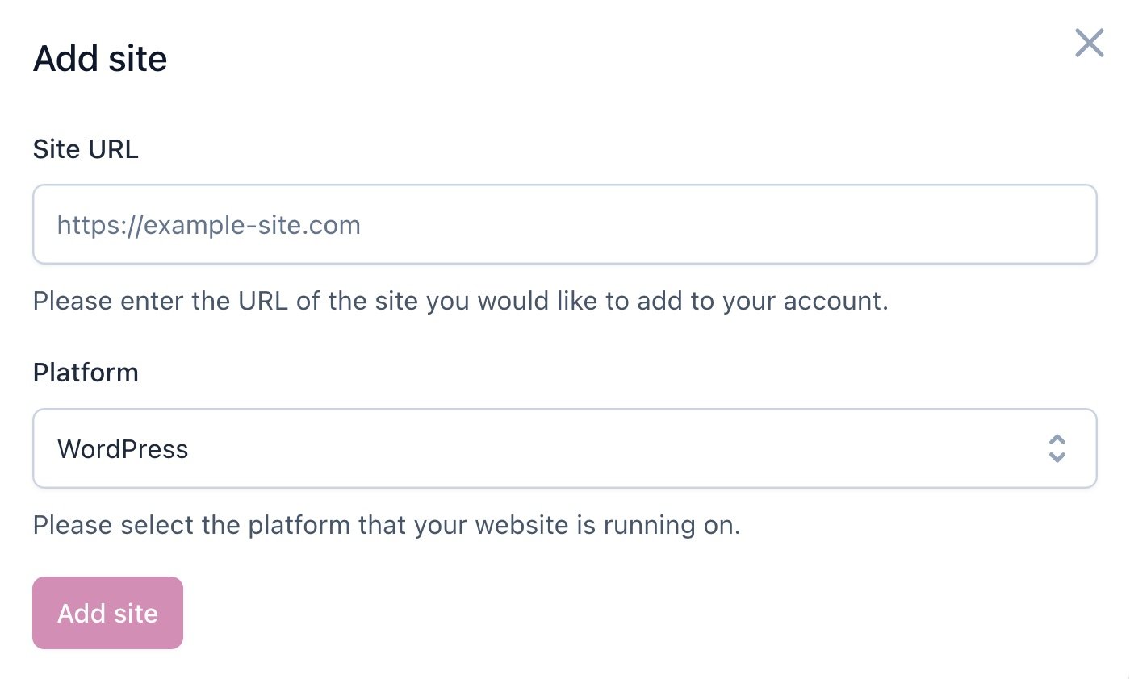Click the URL helper text below the input
This screenshot has height=679, width=1130.
tap(460, 301)
